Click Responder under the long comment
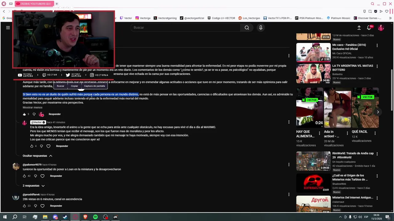 click(54, 114)
